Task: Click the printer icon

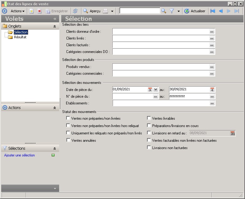Action: 105,11
